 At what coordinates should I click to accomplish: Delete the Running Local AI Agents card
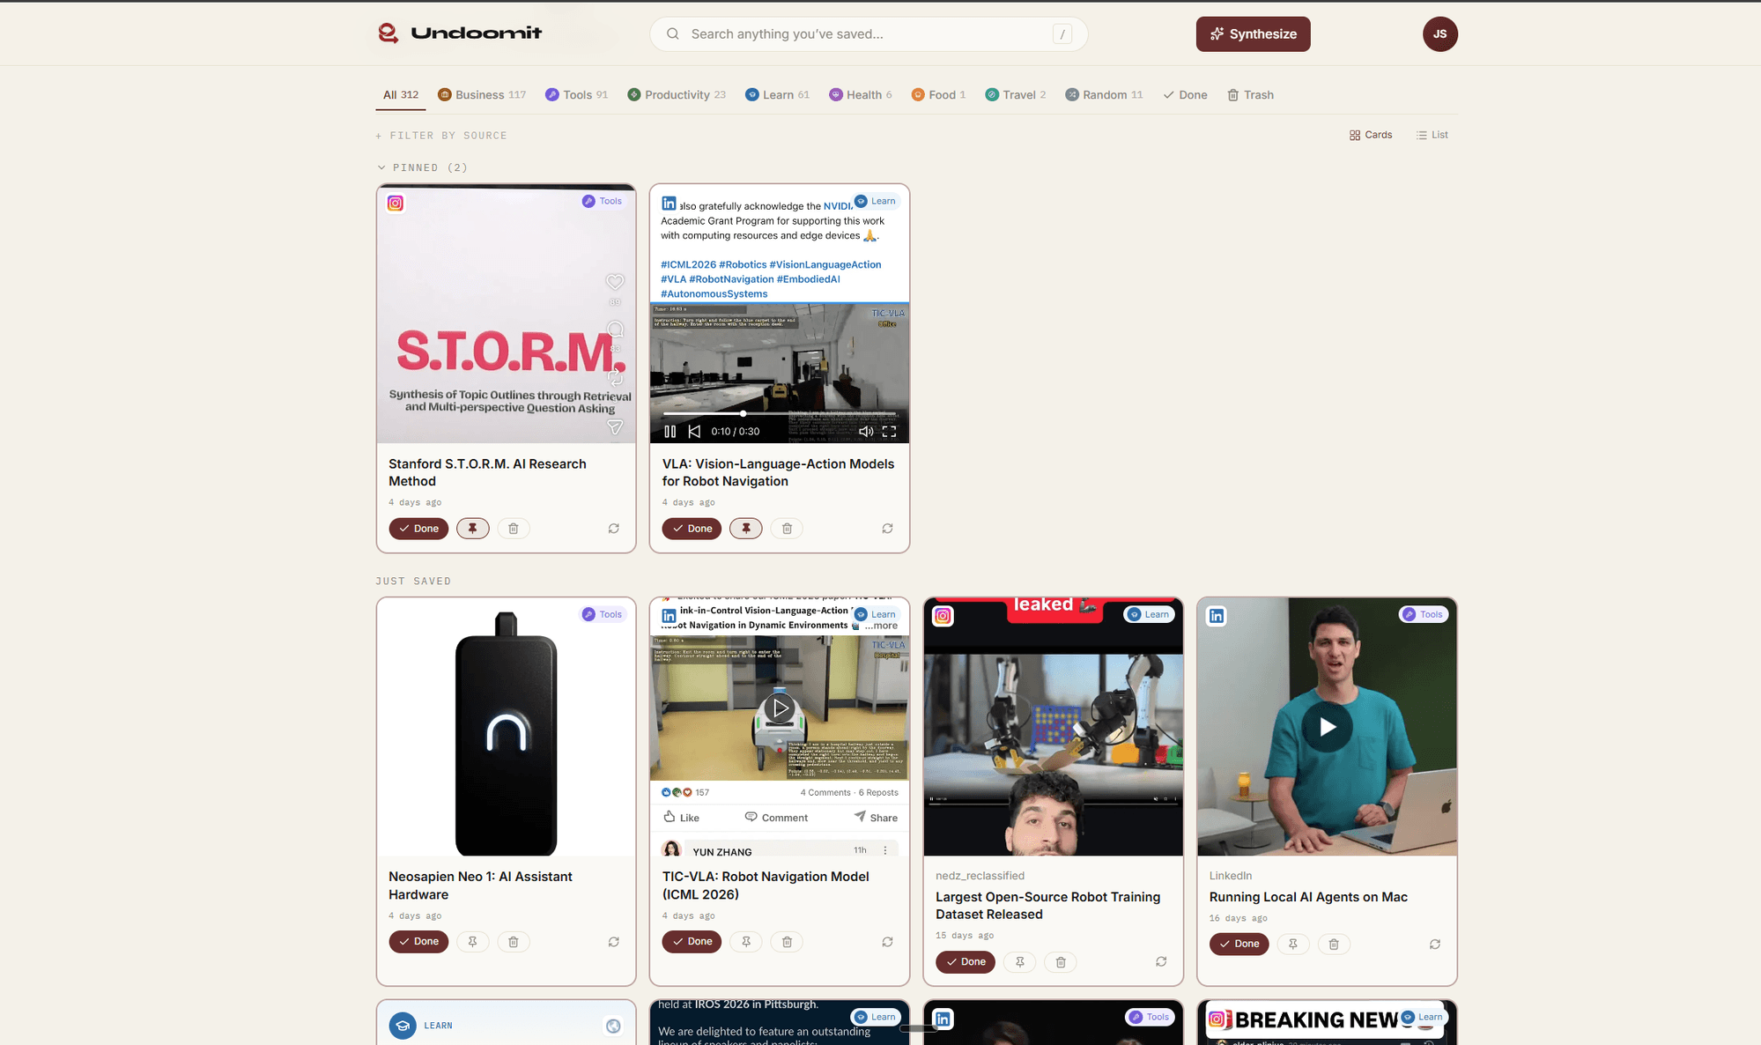1334,944
